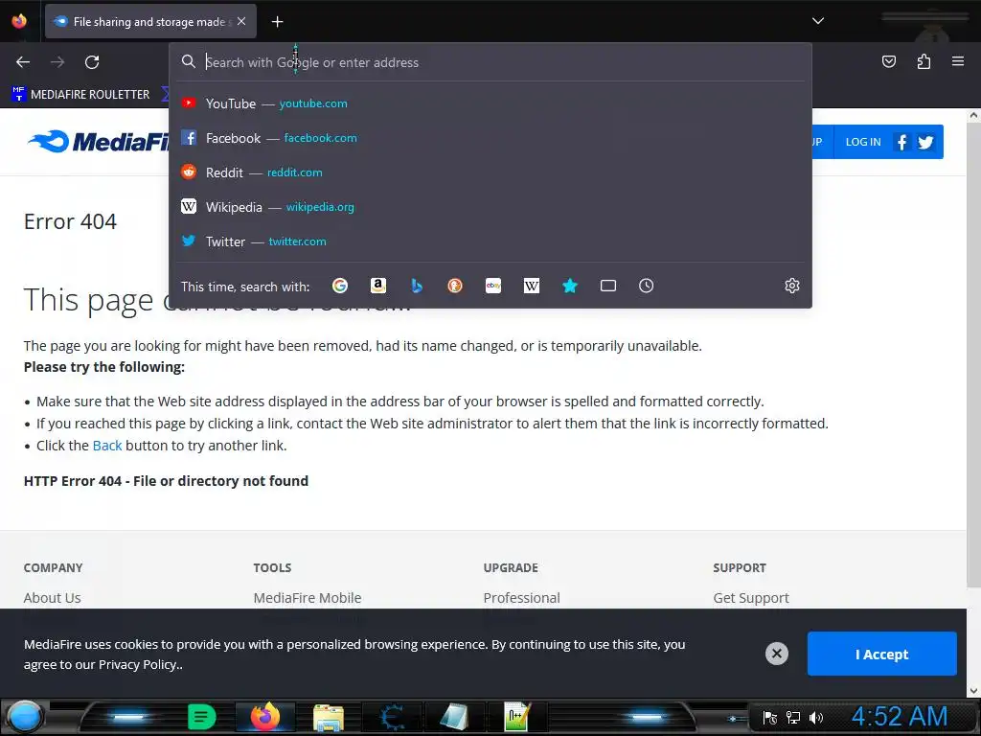Click the Error 404 heading text

point(70,221)
